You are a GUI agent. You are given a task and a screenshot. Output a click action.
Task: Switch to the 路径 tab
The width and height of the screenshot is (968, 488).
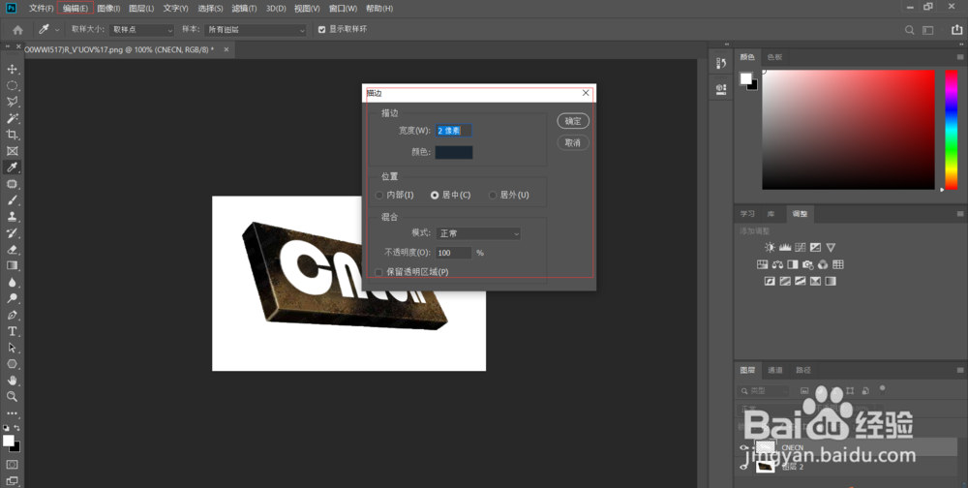pos(803,370)
